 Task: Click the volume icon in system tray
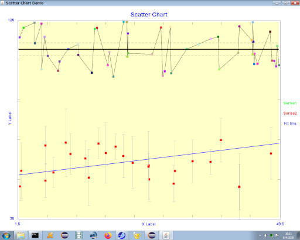tap(266, 235)
